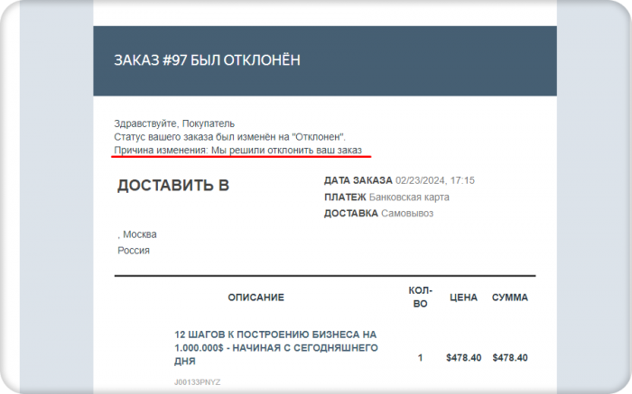The image size is (632, 394).
Task: Click the 'ОПИСАНИЕ' column header
Action: [256, 298]
